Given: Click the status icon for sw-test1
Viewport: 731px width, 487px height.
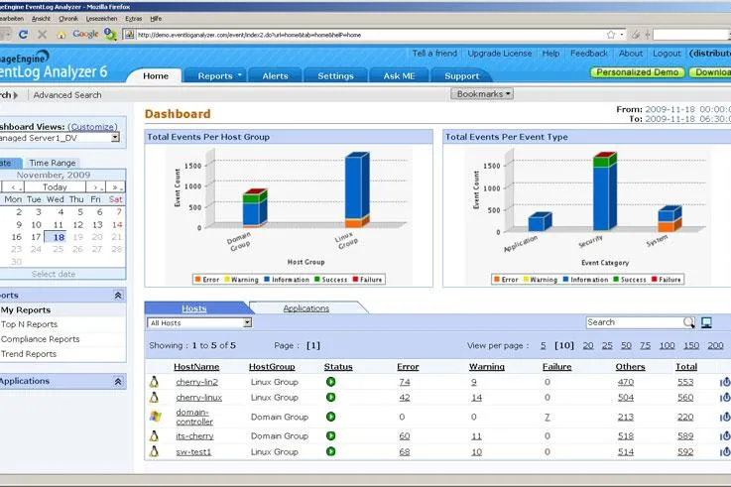Looking at the screenshot, I should (331, 451).
